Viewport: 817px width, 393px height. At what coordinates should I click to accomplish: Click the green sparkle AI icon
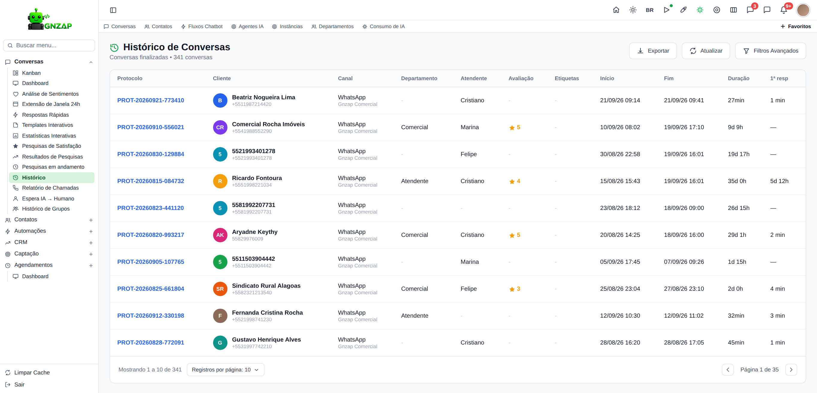click(700, 10)
